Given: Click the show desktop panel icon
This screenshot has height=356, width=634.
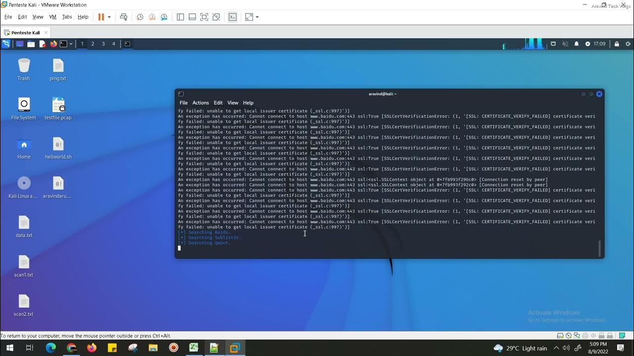Looking at the screenshot, I should coord(20,44).
